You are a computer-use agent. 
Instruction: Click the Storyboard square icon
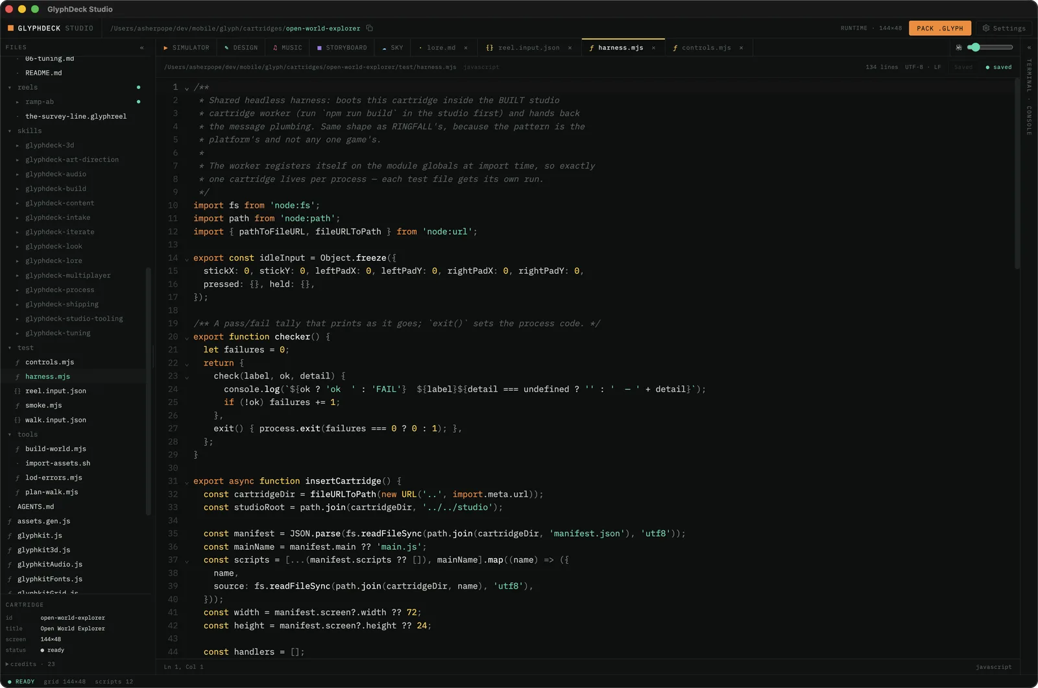319,47
